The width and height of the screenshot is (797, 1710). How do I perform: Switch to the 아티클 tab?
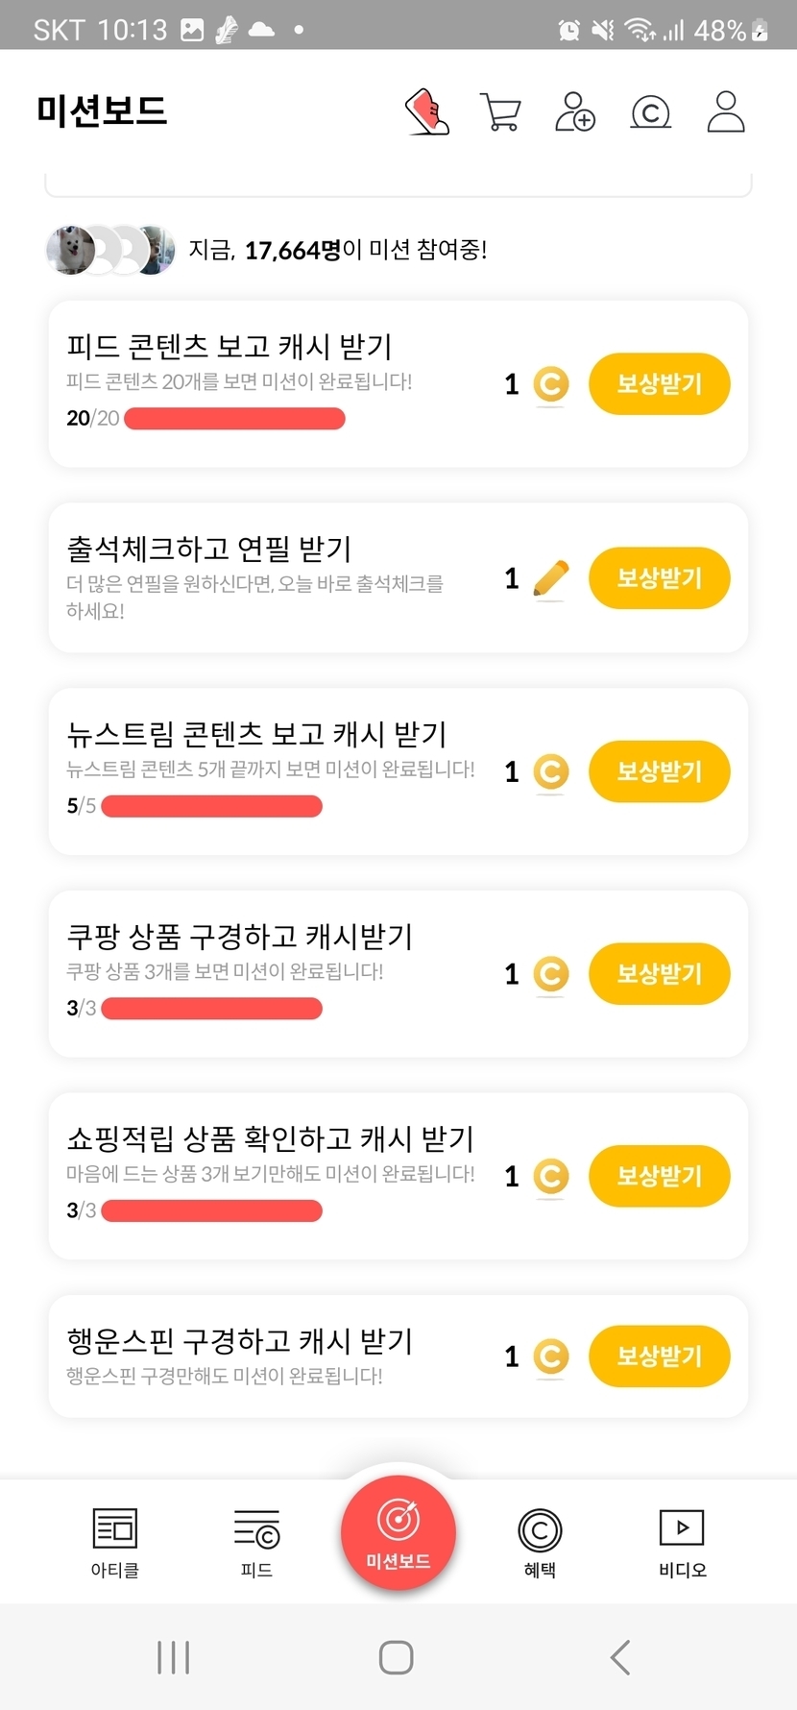[114, 1542]
